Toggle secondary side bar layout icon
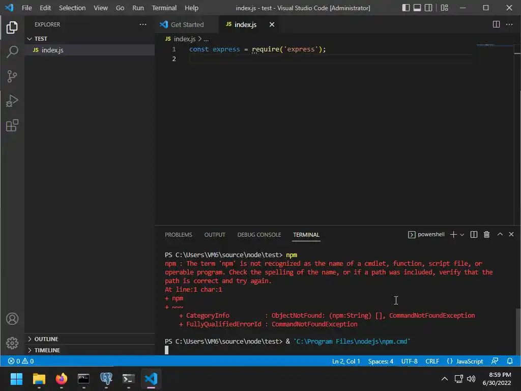This screenshot has width=521, height=391. [x=428, y=8]
